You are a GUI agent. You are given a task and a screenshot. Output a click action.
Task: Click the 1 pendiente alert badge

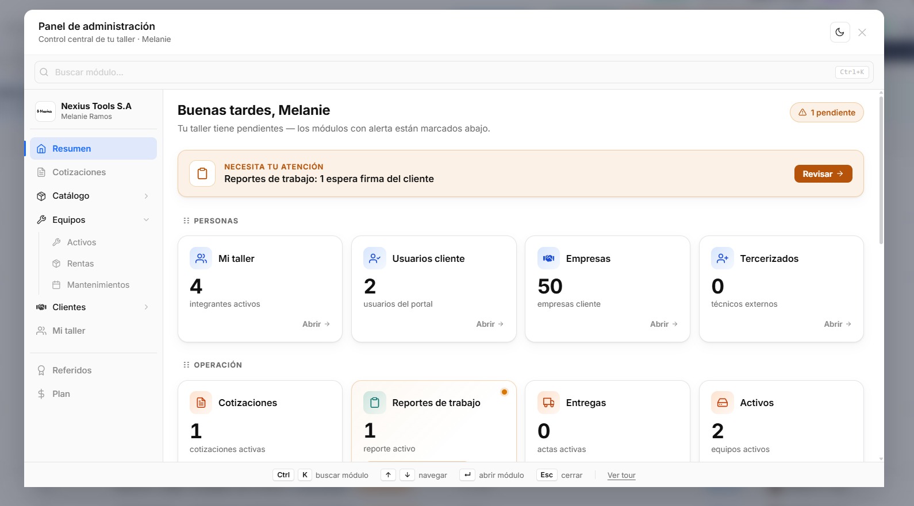(827, 113)
